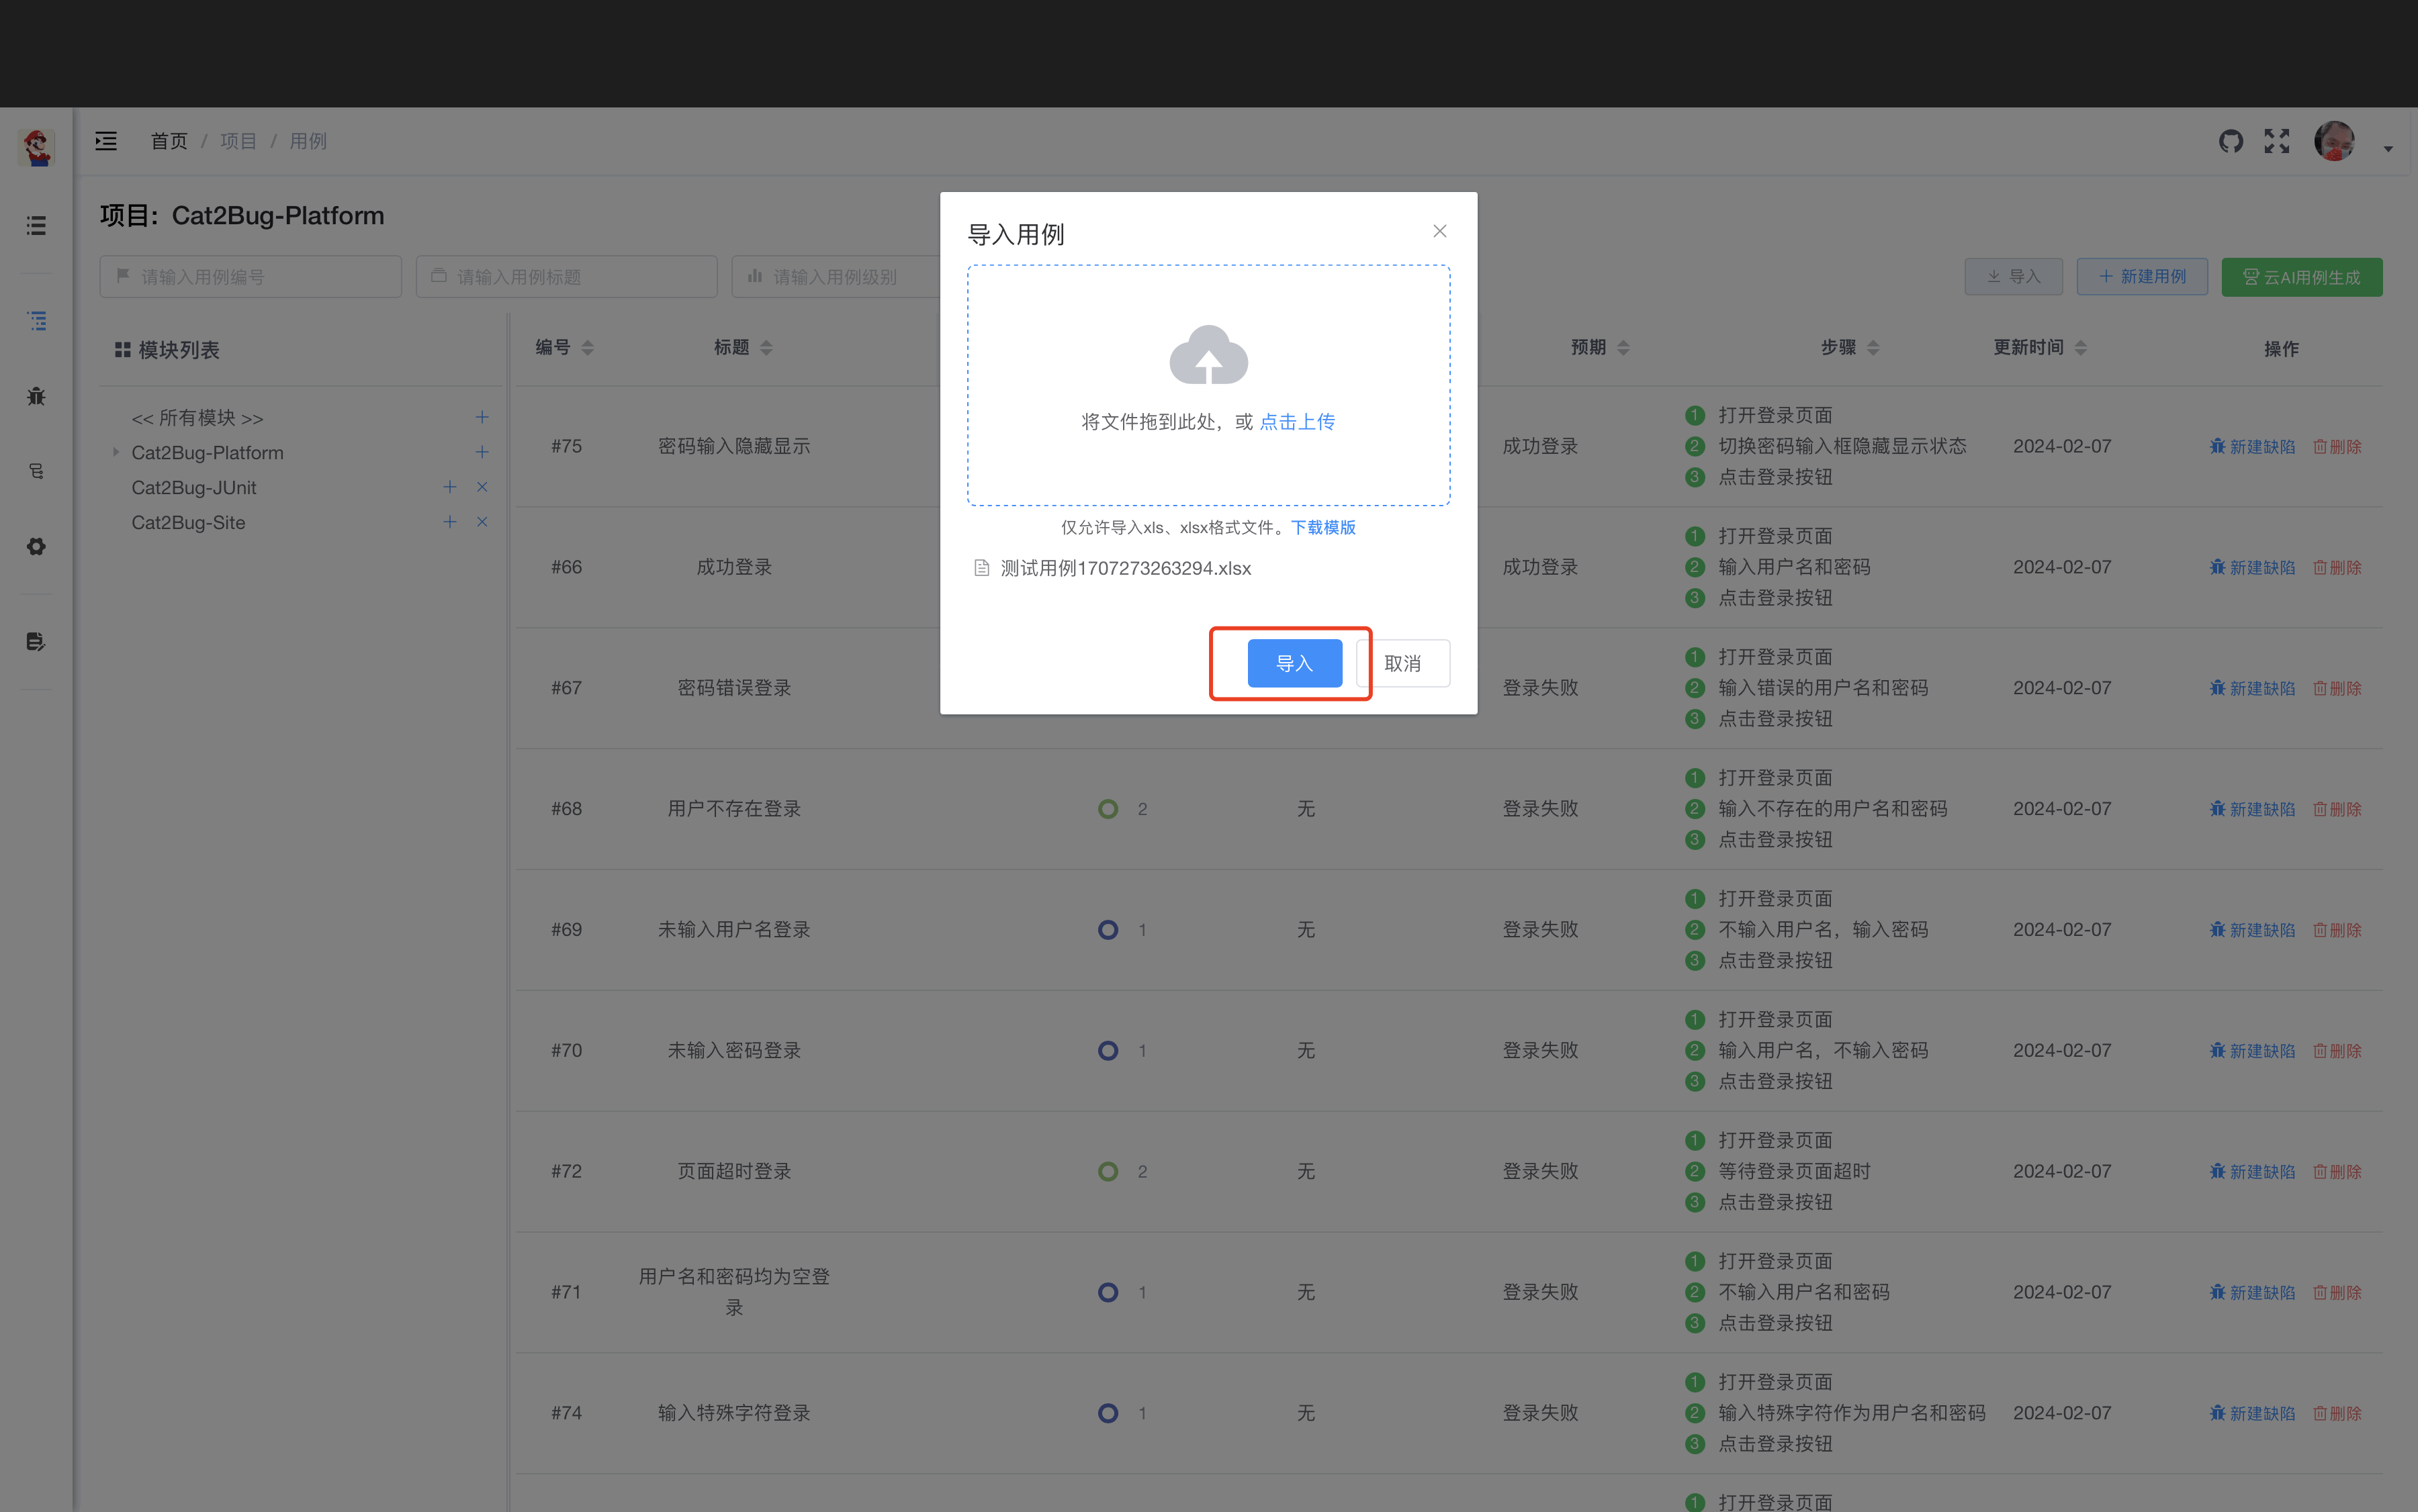Select Cat2Bug-JUnit module

pos(193,487)
